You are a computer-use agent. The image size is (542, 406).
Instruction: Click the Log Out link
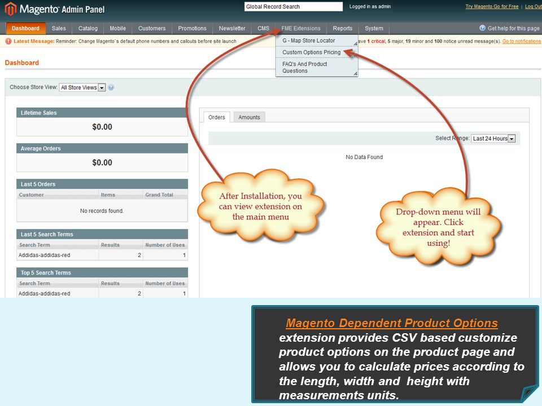coord(534,6)
